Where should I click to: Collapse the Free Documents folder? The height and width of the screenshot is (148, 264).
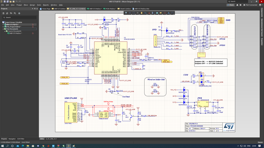pyautogui.click(x=3, y=29)
